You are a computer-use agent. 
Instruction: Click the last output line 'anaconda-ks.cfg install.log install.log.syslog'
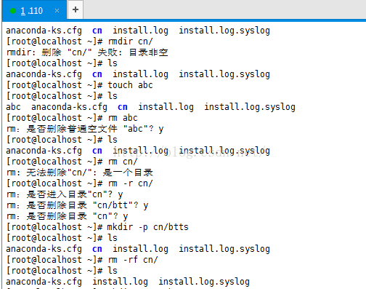(128, 282)
